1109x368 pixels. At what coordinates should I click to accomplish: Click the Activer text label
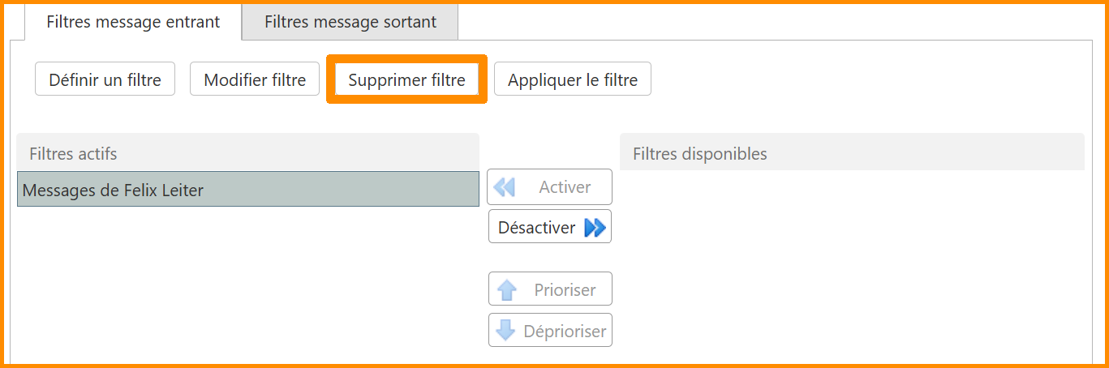pyautogui.click(x=565, y=187)
